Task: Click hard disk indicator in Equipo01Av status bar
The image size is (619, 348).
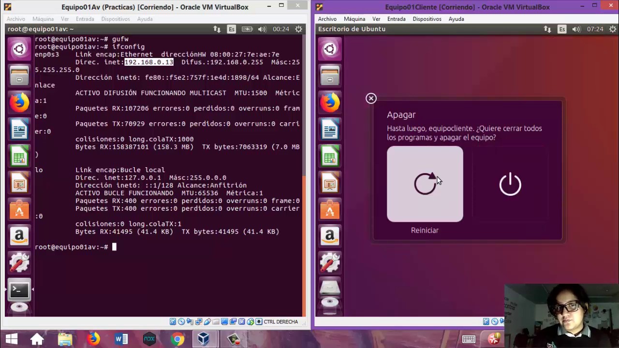Action: (x=173, y=322)
